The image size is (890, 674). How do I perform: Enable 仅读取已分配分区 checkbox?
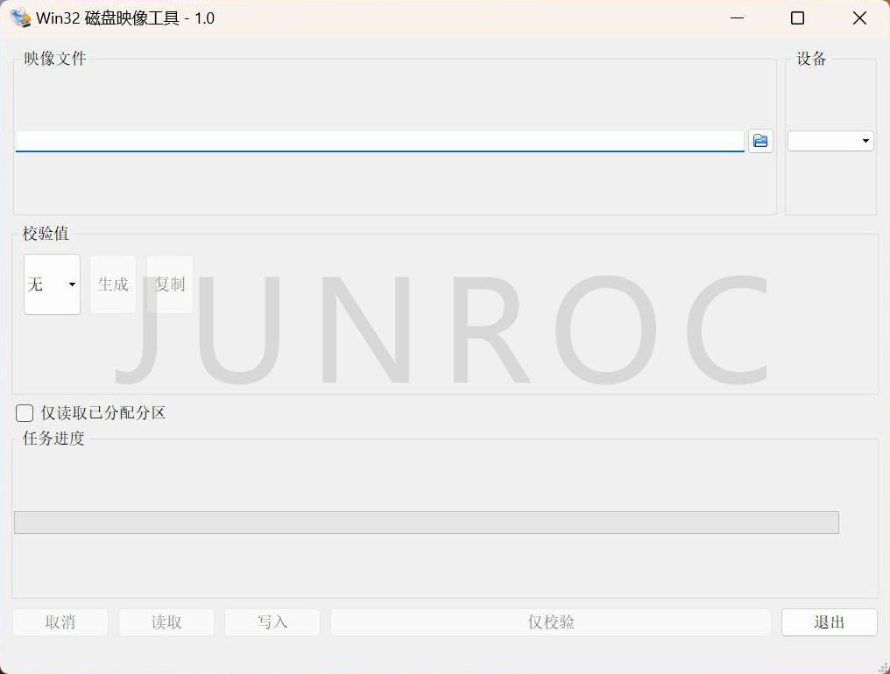pos(25,413)
